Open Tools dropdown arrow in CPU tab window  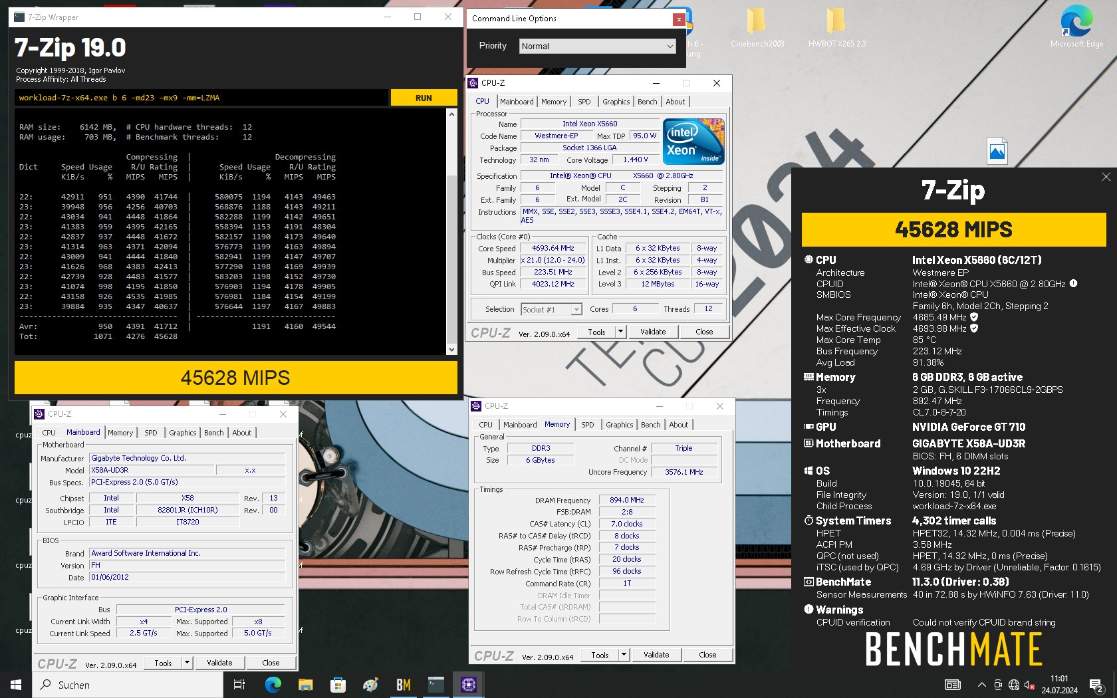(x=620, y=332)
